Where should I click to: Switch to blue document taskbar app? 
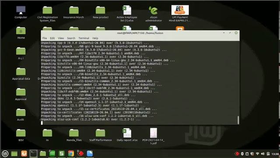pos(90,154)
